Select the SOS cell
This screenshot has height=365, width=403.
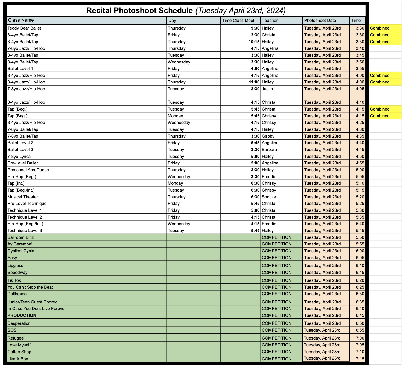pyautogui.click(x=87, y=330)
